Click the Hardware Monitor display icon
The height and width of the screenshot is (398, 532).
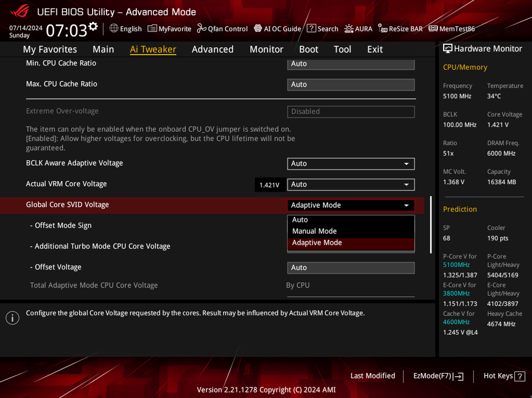click(447, 48)
